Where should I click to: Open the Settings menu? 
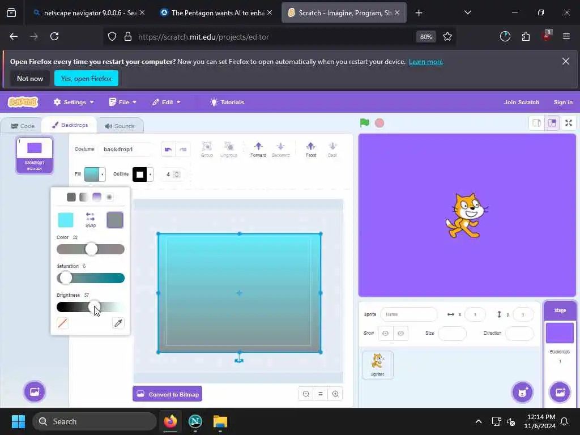74,102
